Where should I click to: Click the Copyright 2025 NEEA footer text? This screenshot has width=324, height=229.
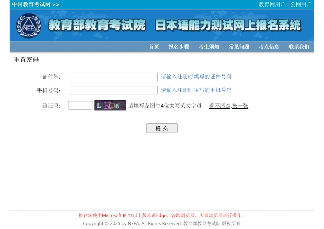pos(162,223)
